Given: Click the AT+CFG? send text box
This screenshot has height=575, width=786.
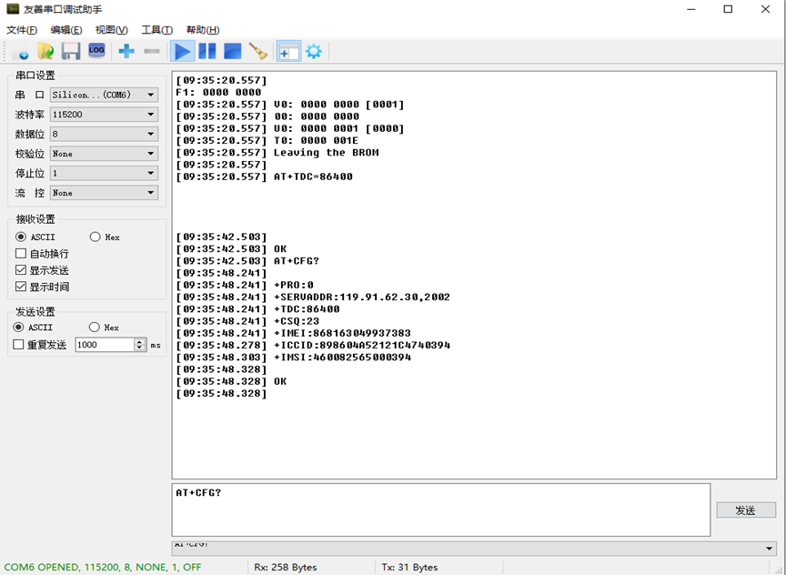Looking at the screenshot, I should [x=441, y=509].
